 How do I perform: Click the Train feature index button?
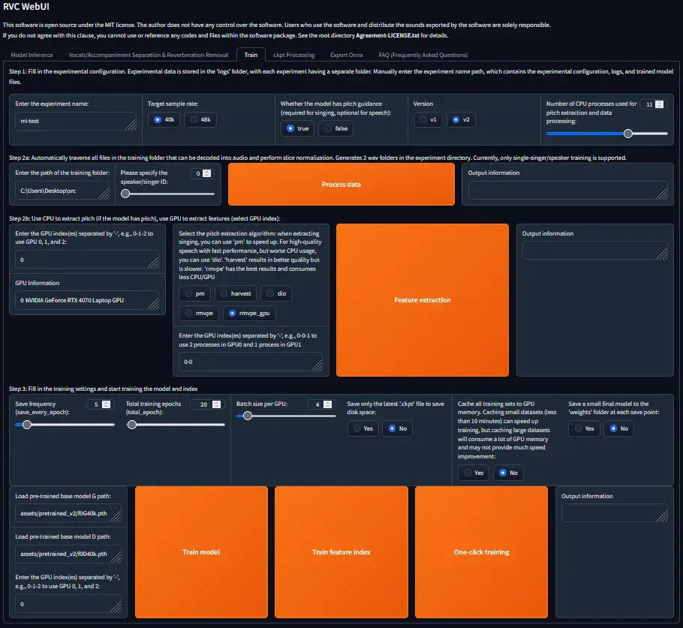click(x=341, y=552)
